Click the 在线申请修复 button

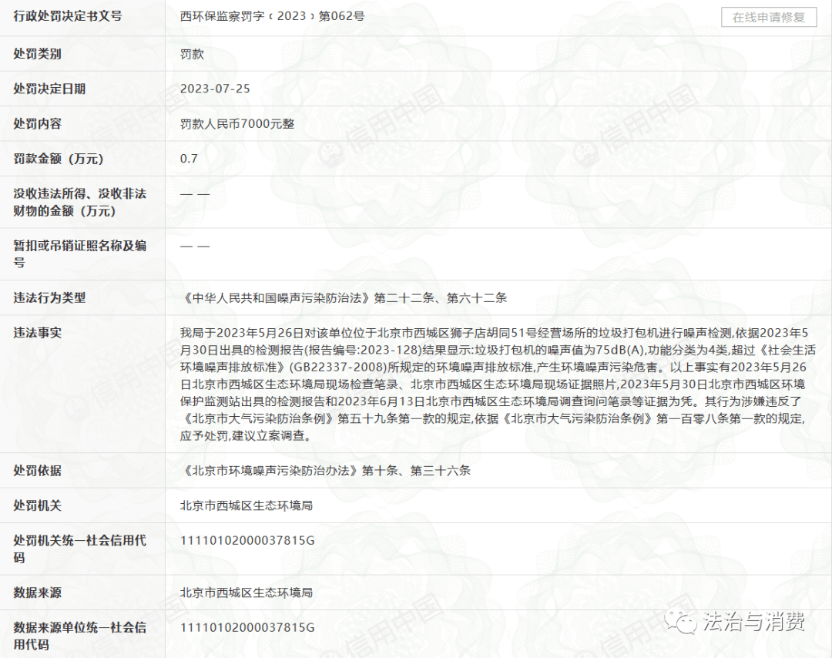pos(768,17)
